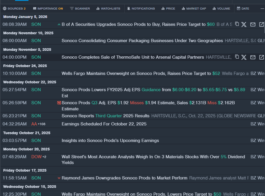Toggle the Notifications bell

click(x=141, y=9)
